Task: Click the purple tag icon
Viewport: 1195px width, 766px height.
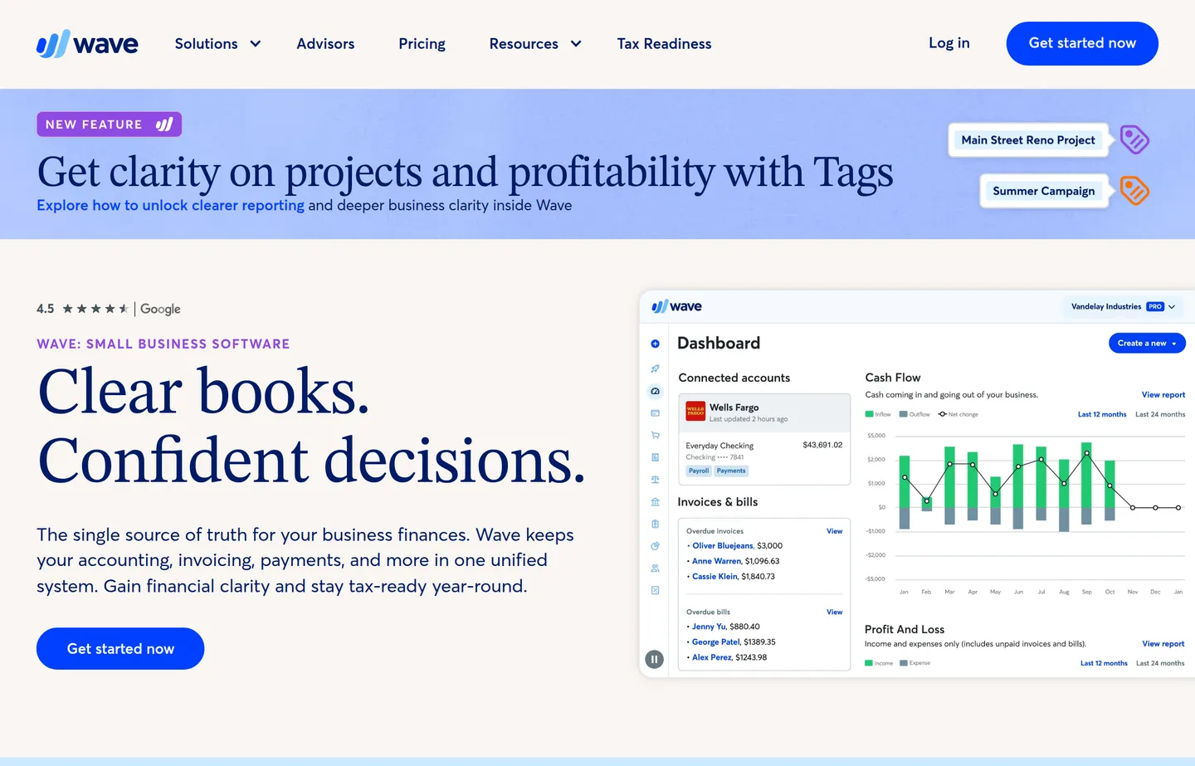Action: (x=1134, y=139)
